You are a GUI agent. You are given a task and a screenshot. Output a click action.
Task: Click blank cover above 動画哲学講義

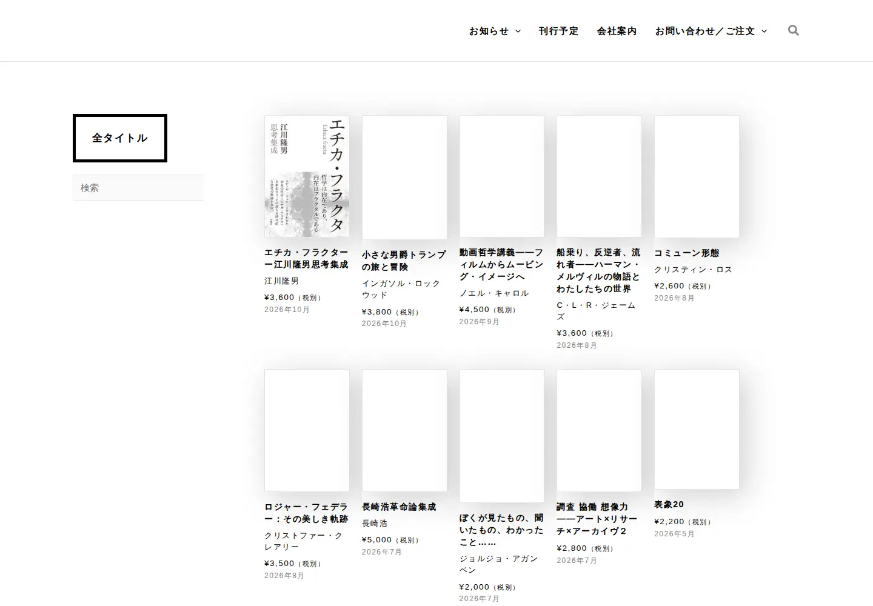pyautogui.click(x=502, y=176)
